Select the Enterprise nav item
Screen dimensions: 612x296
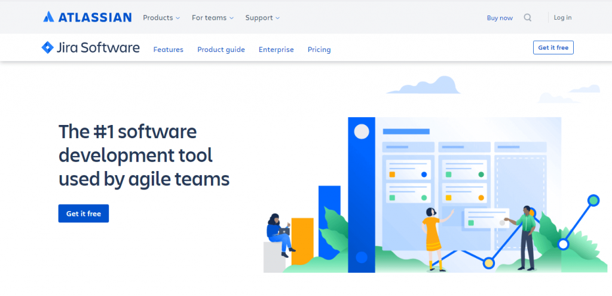276,50
